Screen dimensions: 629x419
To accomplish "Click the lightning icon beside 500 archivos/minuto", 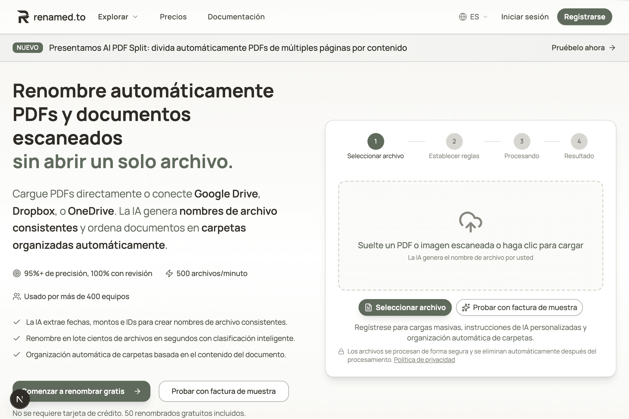I will coord(169,273).
